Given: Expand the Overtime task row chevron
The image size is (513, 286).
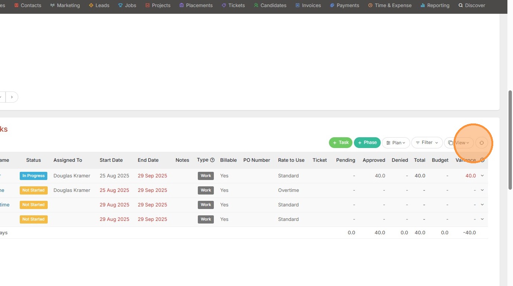Looking at the screenshot, I should [x=482, y=190].
